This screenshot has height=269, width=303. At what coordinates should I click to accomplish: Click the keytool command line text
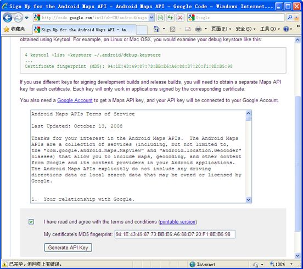click(93, 55)
